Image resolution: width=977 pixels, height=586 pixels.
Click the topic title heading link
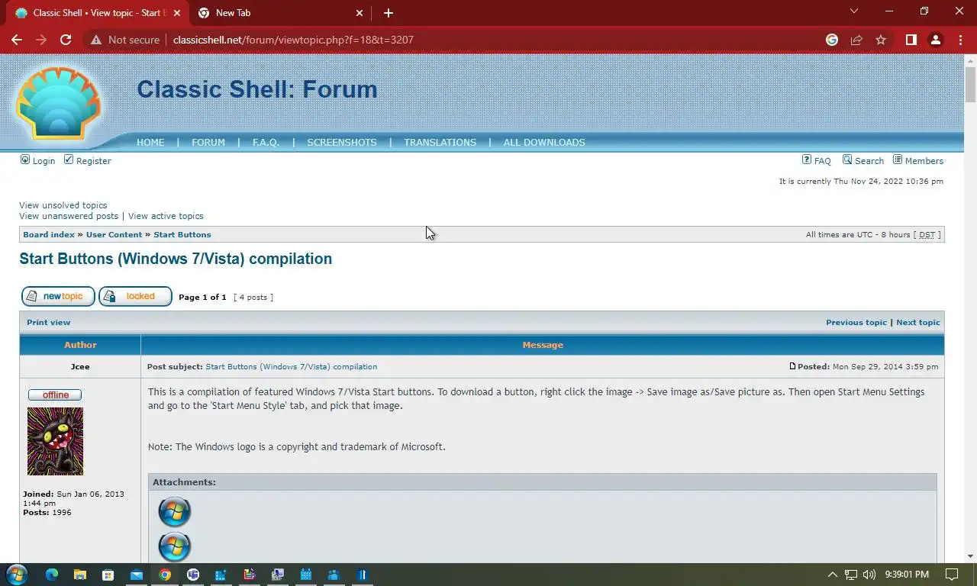pyautogui.click(x=176, y=259)
